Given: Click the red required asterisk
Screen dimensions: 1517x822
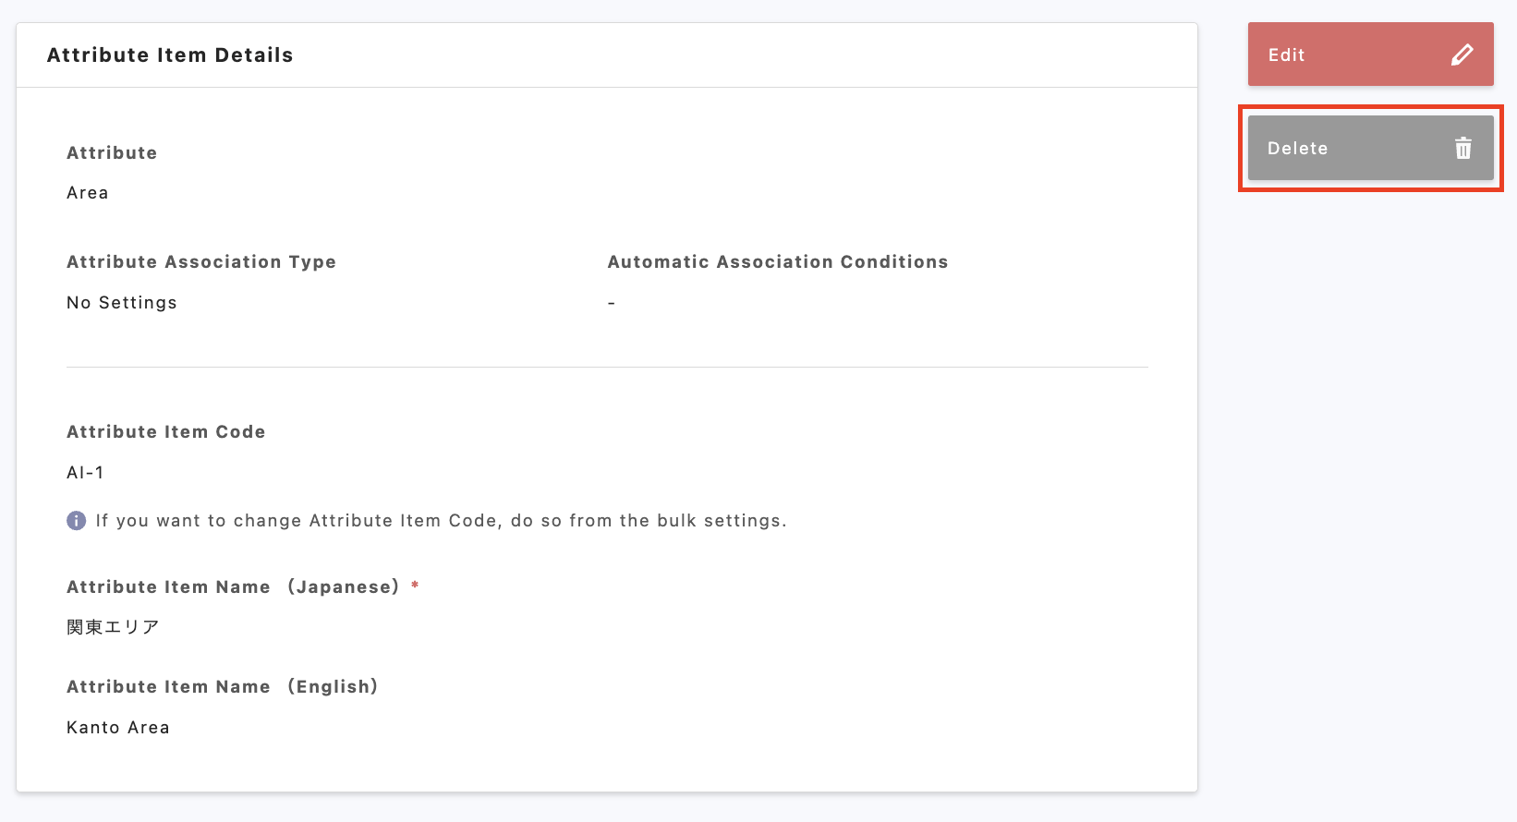Looking at the screenshot, I should click(415, 586).
